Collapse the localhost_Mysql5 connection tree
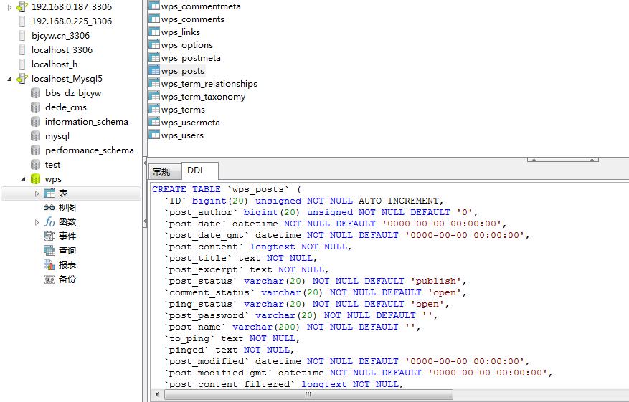The width and height of the screenshot is (629, 402). [x=9, y=79]
